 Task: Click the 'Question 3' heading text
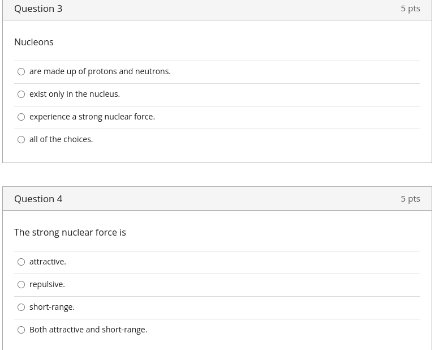pyautogui.click(x=38, y=8)
